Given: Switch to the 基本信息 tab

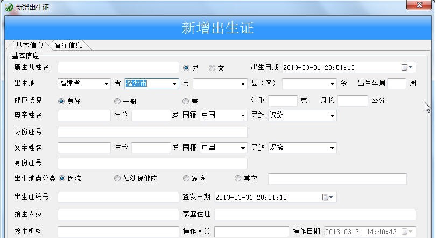Looking at the screenshot, I should click(29, 45).
